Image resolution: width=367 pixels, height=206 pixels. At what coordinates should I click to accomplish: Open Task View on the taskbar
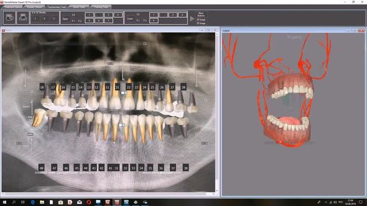click(x=23, y=202)
